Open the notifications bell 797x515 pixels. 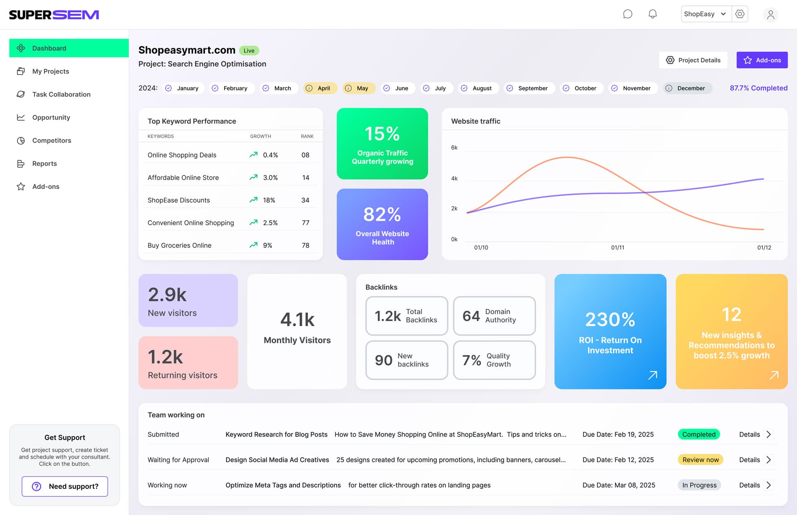[652, 14]
